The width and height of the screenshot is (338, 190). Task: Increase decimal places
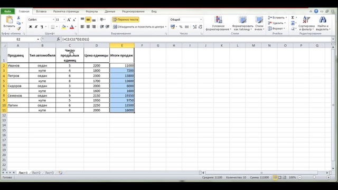point(195,27)
